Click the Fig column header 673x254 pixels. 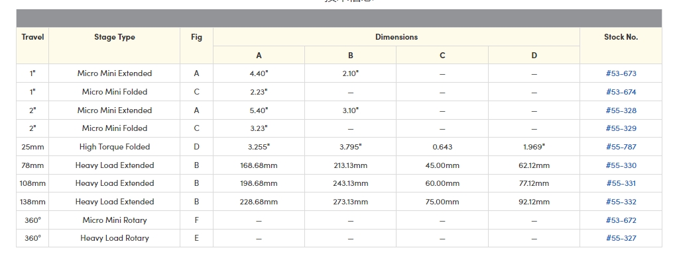[196, 46]
